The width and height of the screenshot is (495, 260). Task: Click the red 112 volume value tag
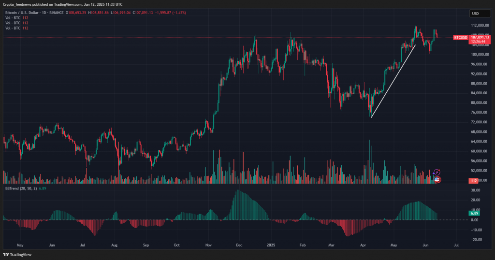[474, 181]
